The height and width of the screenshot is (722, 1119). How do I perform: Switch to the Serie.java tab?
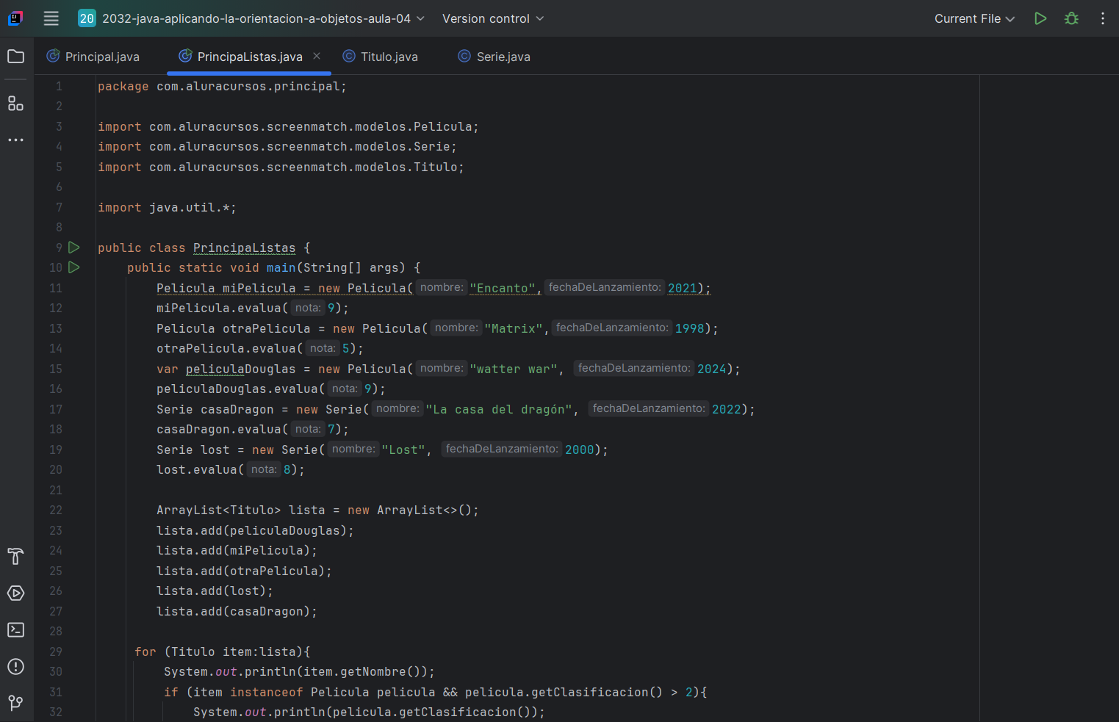tap(494, 57)
